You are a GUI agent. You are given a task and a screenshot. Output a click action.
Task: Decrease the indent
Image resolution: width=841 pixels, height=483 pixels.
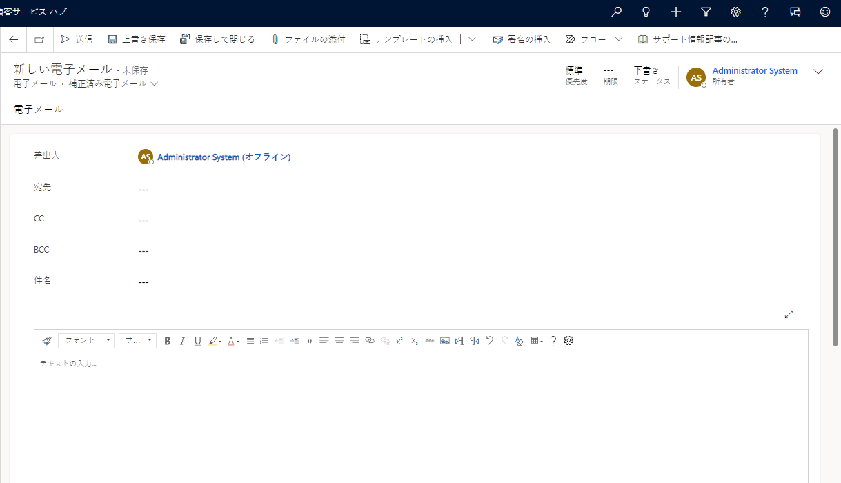(x=279, y=341)
